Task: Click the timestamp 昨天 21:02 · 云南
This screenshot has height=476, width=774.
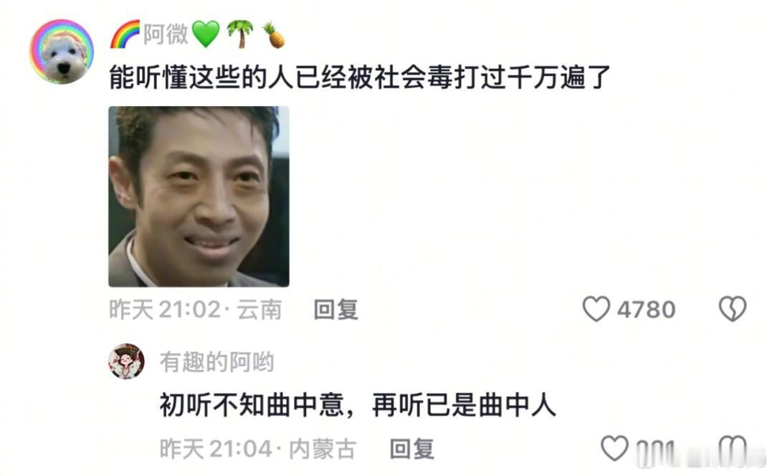Action: pyautogui.click(x=196, y=310)
